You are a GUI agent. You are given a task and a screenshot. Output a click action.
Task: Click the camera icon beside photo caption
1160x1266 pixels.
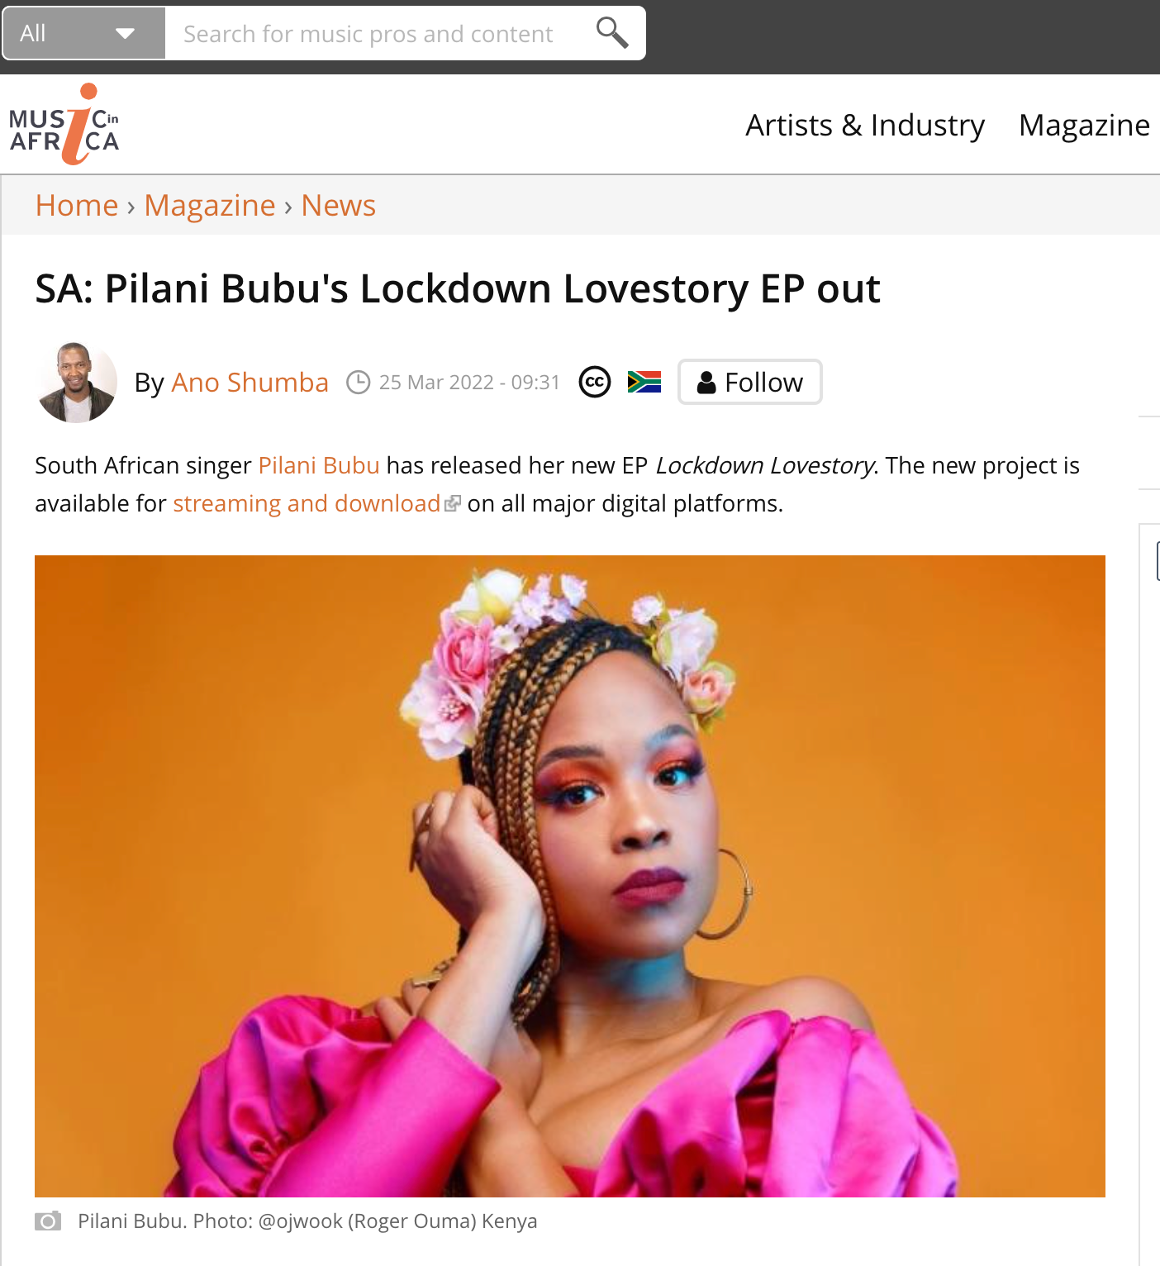(x=48, y=1221)
